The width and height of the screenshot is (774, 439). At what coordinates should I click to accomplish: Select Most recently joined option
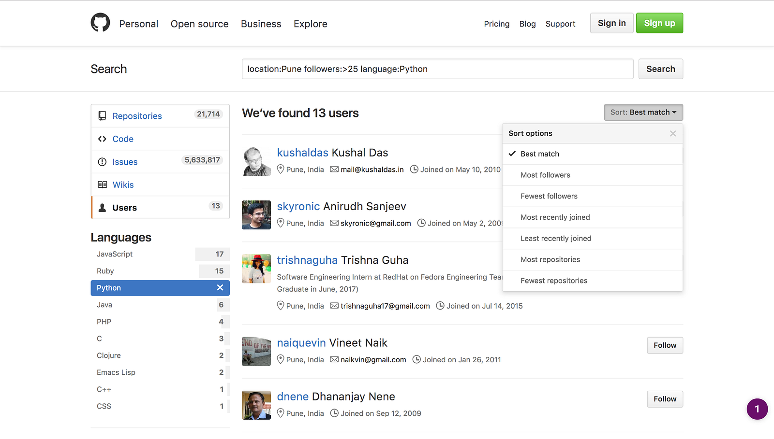pyautogui.click(x=555, y=217)
